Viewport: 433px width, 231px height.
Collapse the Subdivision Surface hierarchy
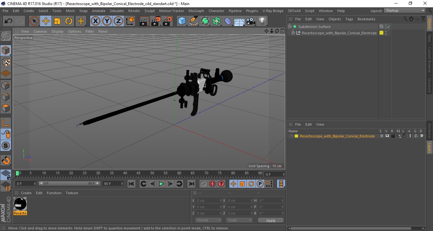(290, 27)
